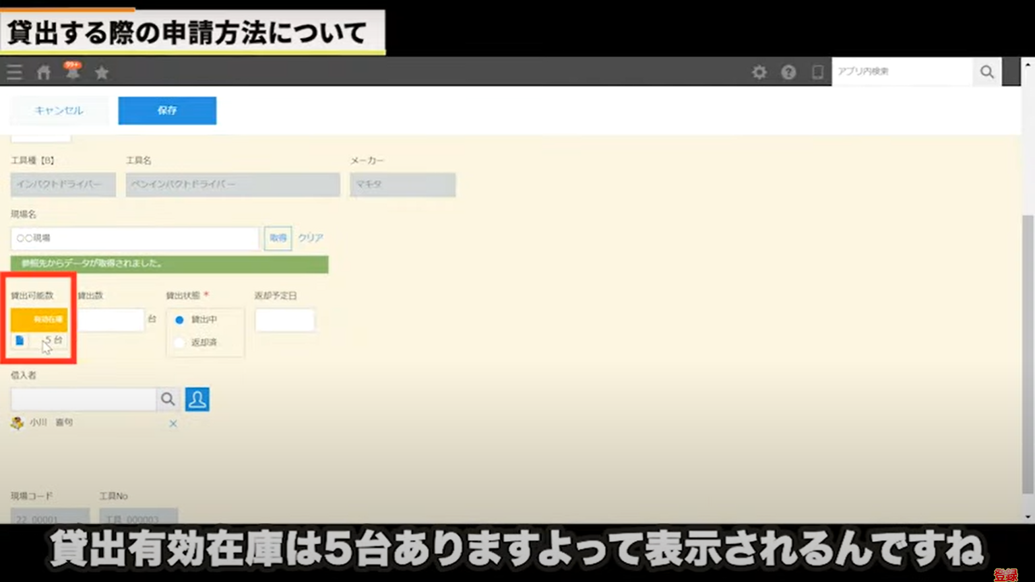Image resolution: width=1035 pixels, height=582 pixels.
Task: Click the favorites star icon
Action: coord(101,72)
